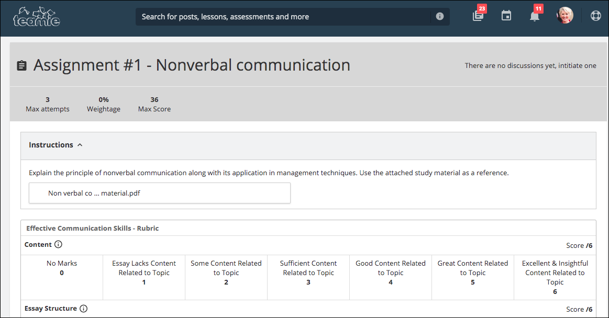Click Effective Communication Skills - Rubric title
Screen dimensions: 609x318
pyautogui.click(x=93, y=228)
